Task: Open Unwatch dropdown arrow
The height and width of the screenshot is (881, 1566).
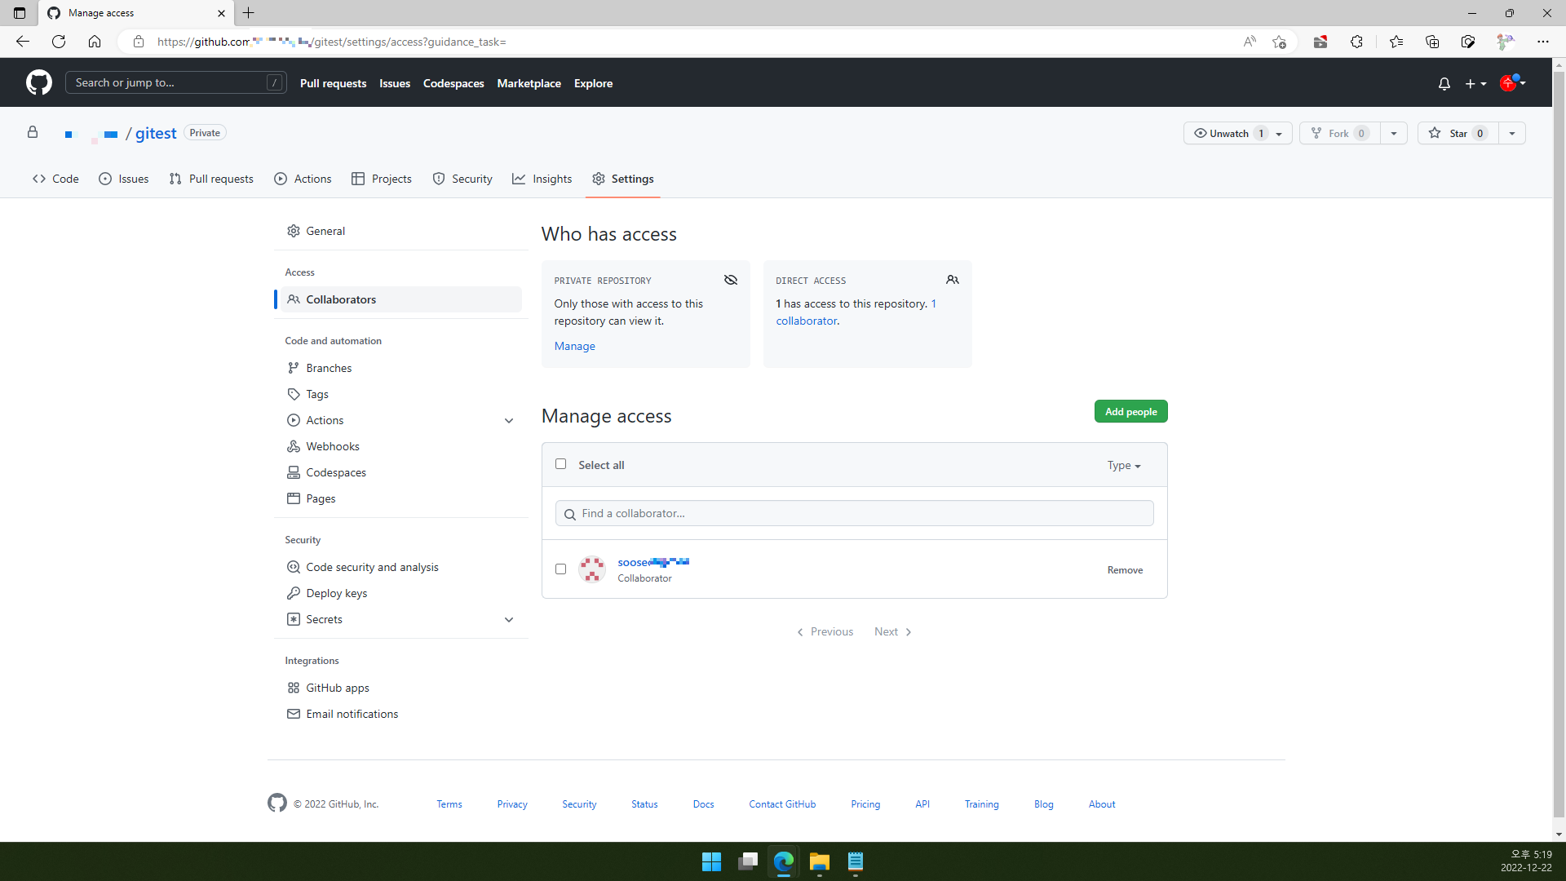Action: [1279, 134]
